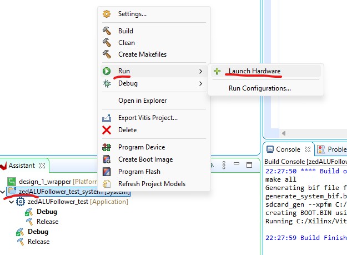The image size is (347, 255).
Task: Click the Build hammer icon
Action: click(x=107, y=31)
